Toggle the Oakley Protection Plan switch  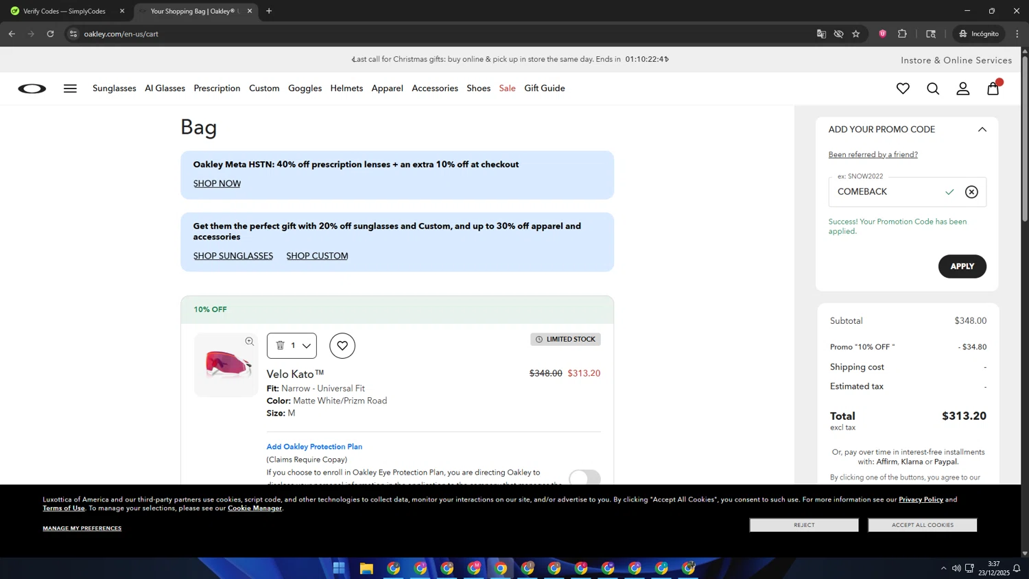(584, 477)
